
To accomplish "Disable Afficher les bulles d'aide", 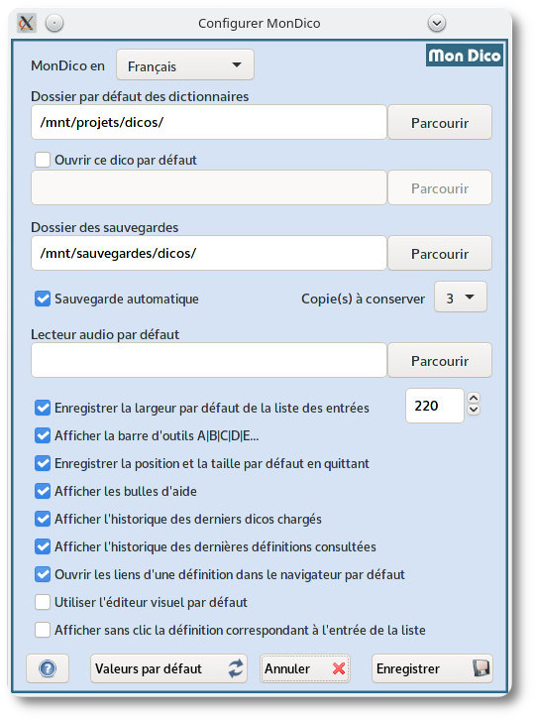I will (x=43, y=491).
